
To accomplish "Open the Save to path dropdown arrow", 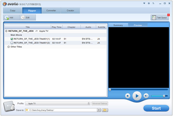I will pos(99,110).
